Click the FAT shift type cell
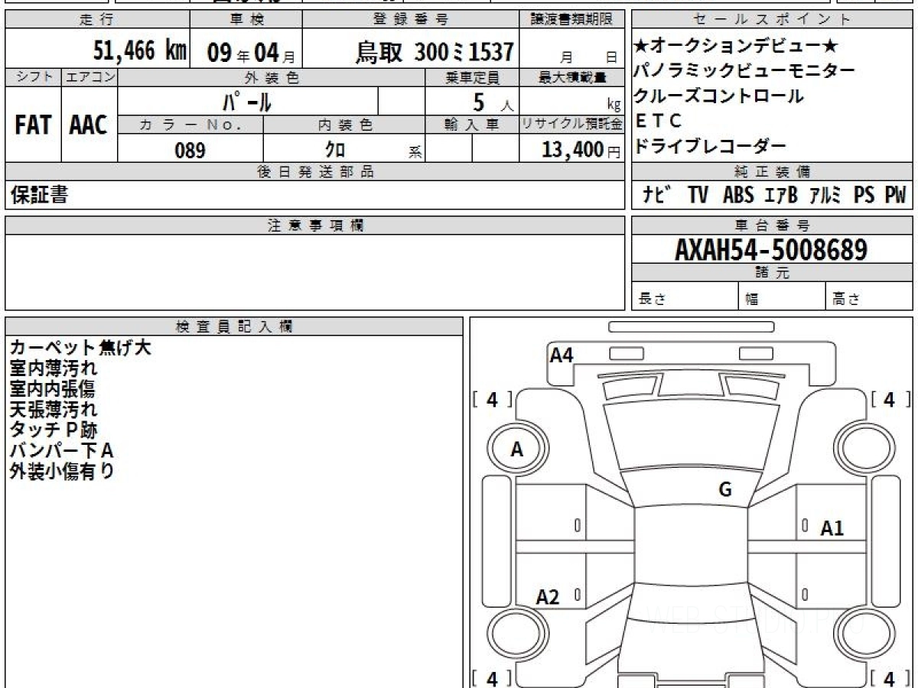Viewport: 918px width, 688px height. click(x=33, y=125)
